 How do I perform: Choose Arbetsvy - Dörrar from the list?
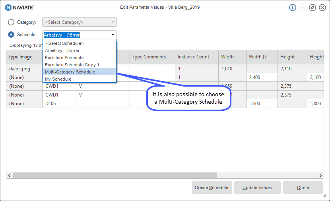(80, 50)
